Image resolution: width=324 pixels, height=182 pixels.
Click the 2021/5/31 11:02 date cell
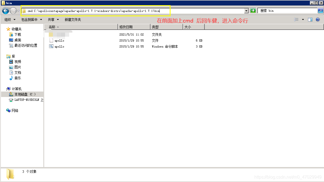[131, 34]
